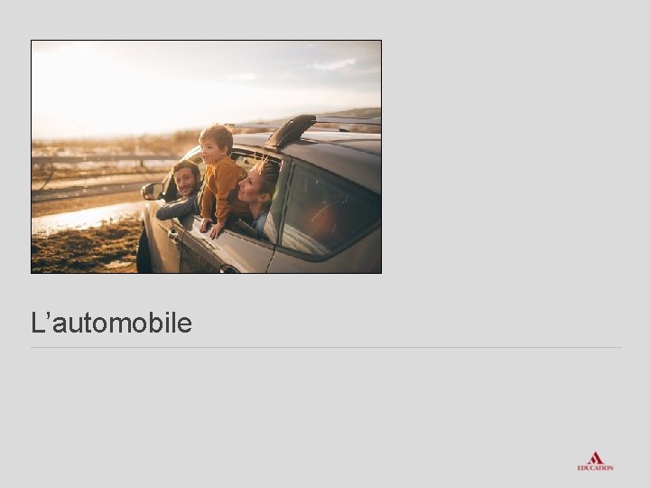Screen dimensions: 650x488
Task: Click the red EDUCATION logo text
Action: point(595,468)
